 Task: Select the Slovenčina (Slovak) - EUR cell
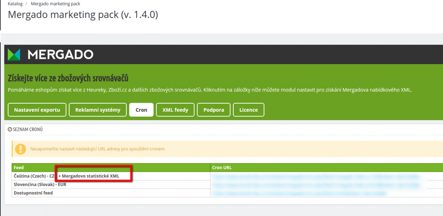111,185
